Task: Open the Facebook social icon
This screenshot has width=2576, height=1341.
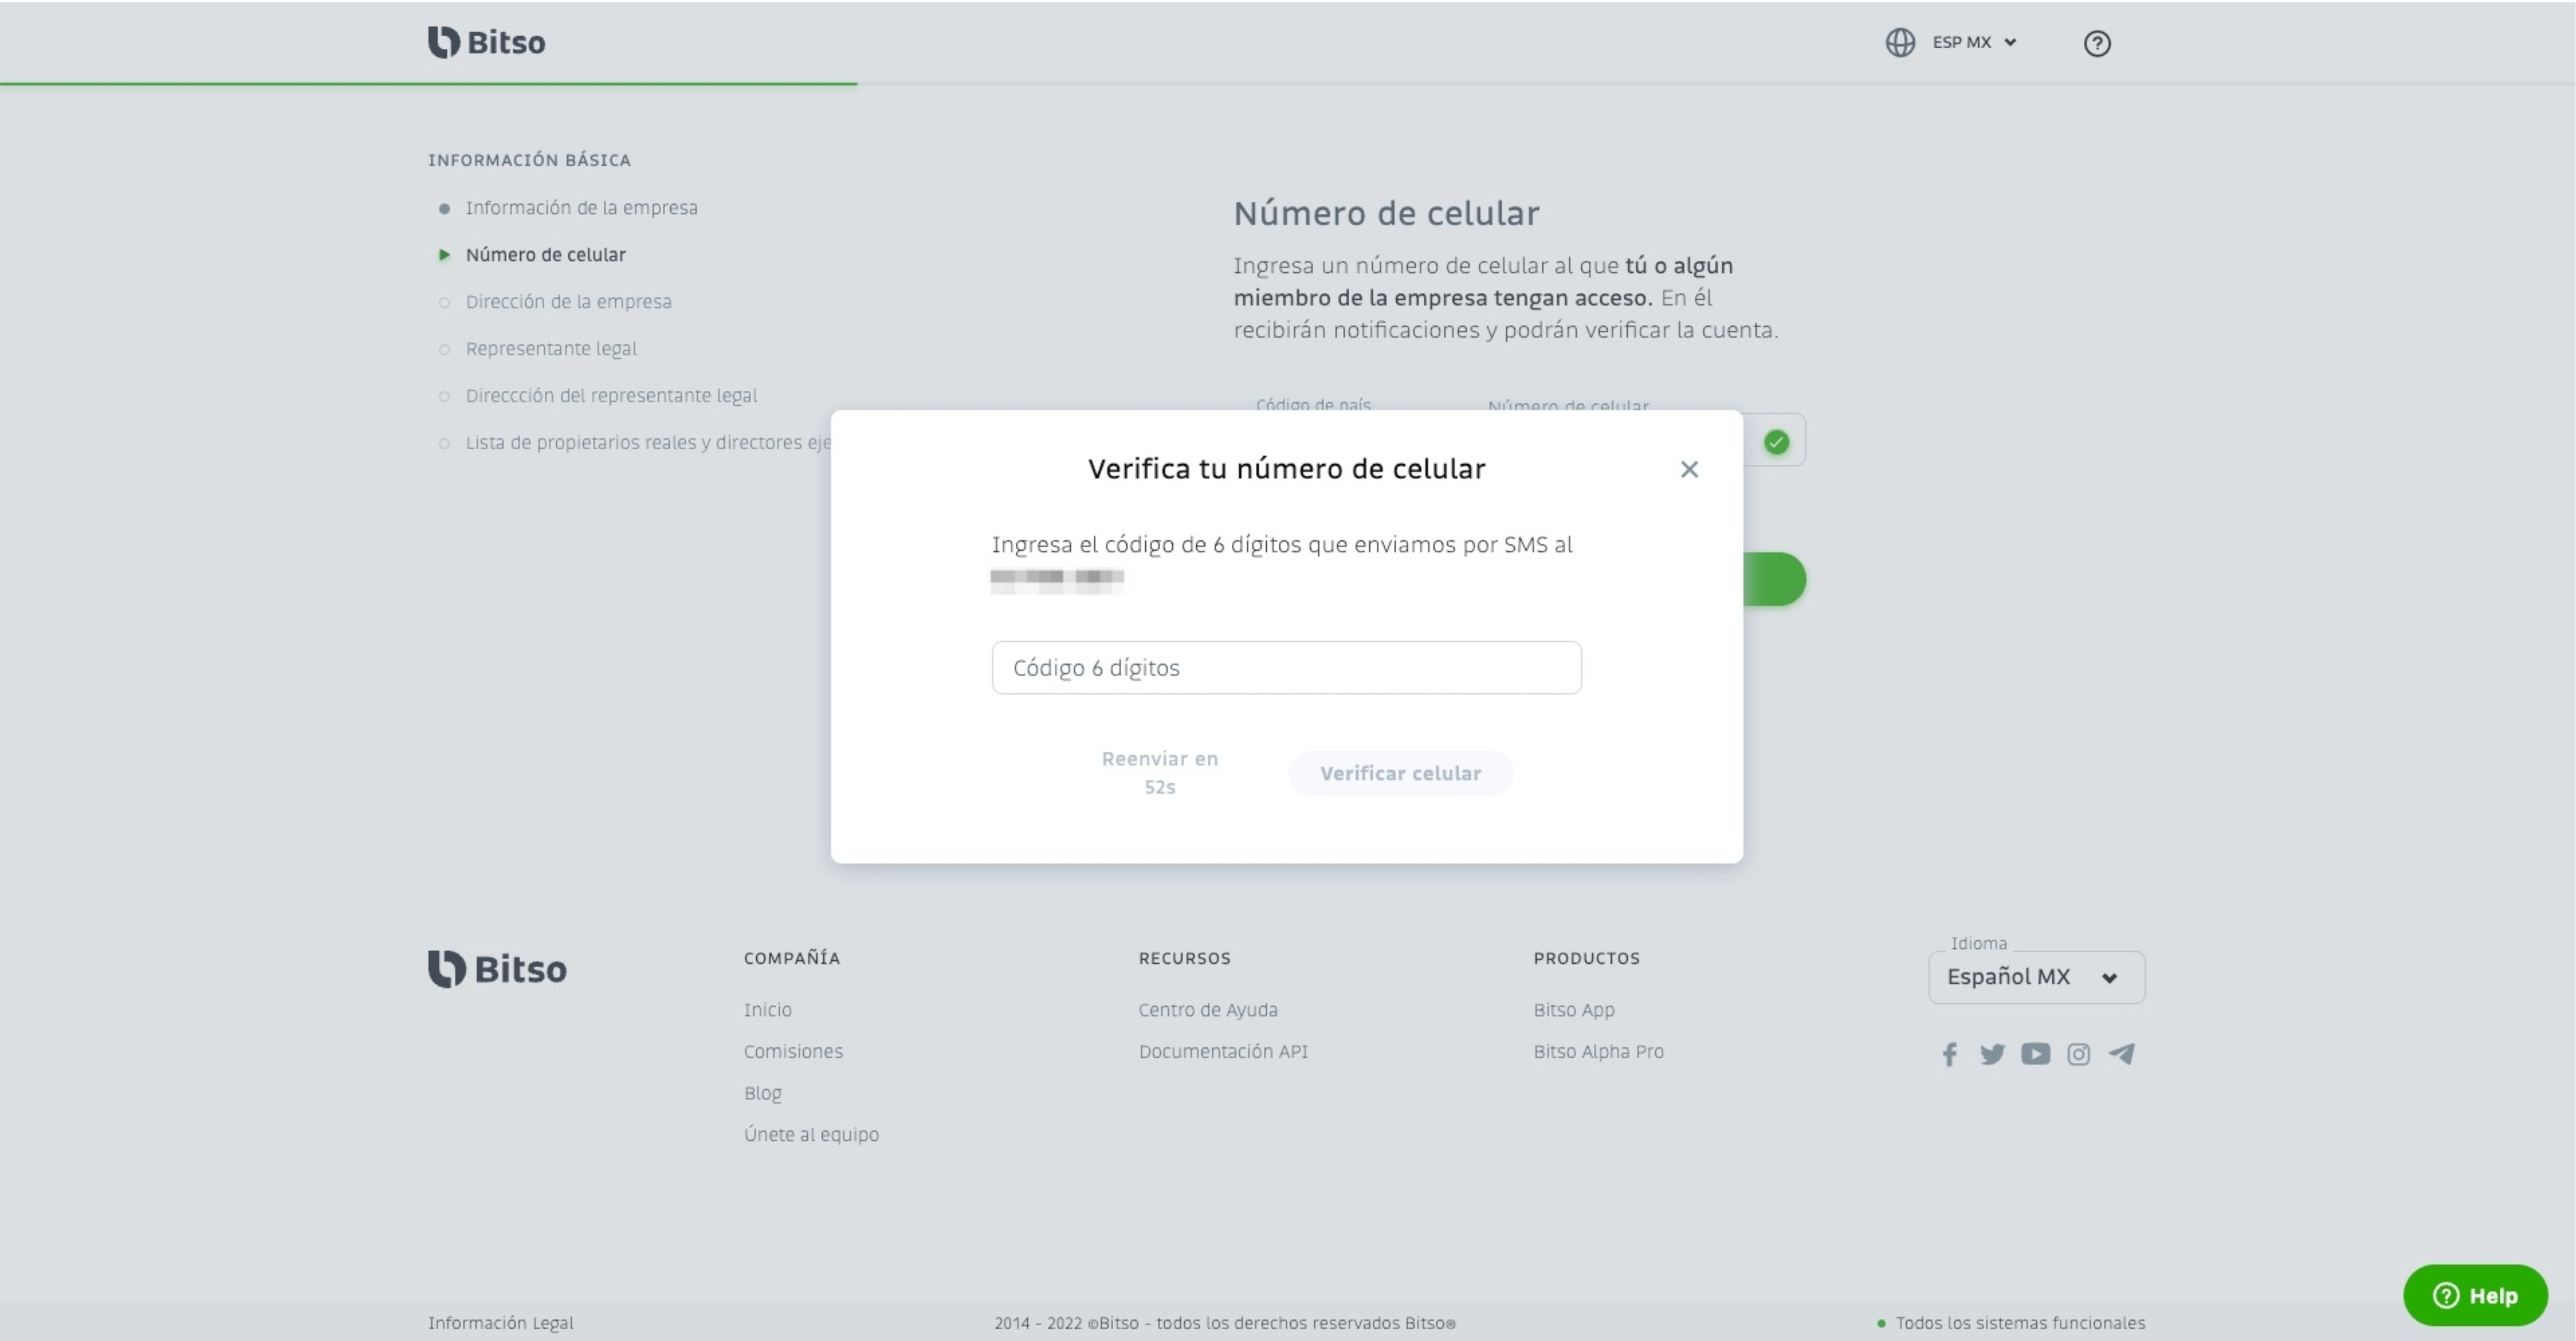Action: pyautogui.click(x=1949, y=1054)
